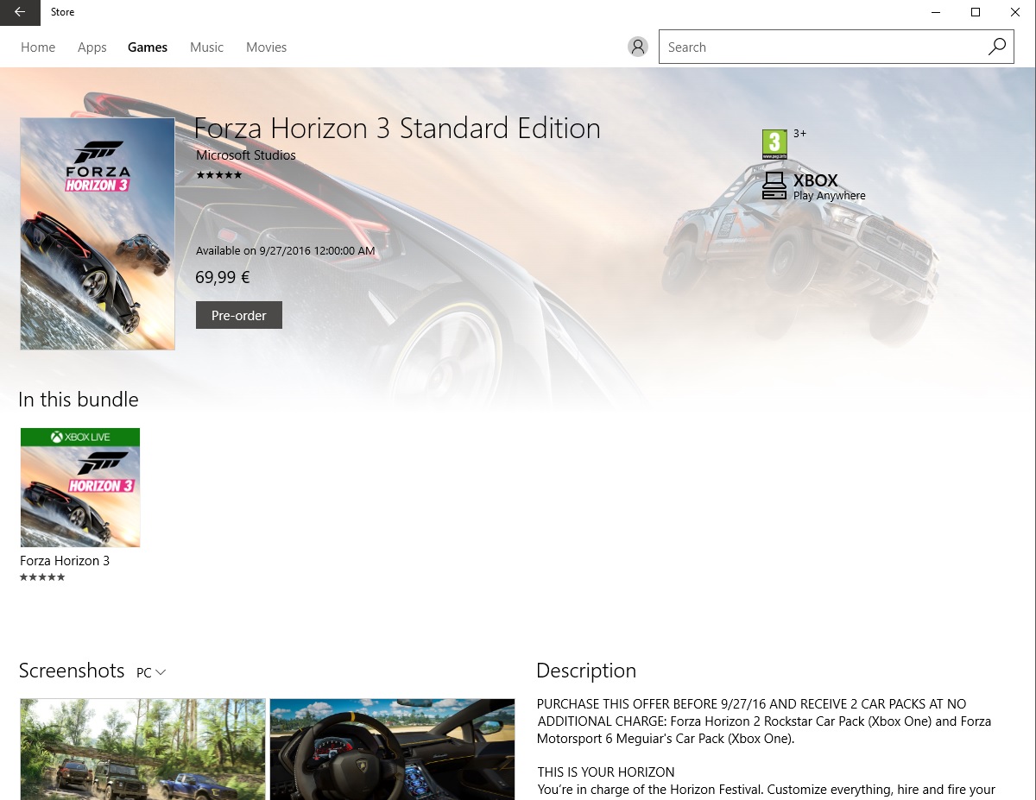The width and height of the screenshot is (1036, 800).
Task: Open the Movies tab
Action: tap(266, 47)
